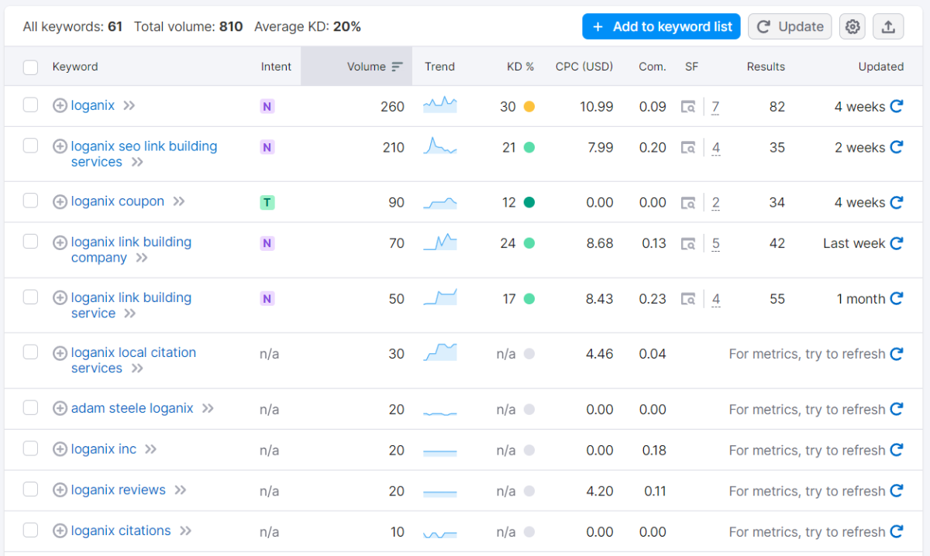
Task: Click the yellow KD dot for loganix
Action: (x=529, y=107)
